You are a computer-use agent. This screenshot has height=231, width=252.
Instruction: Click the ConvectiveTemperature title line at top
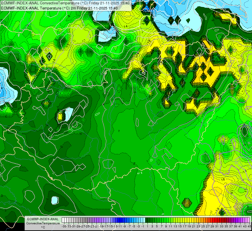pos(65,3)
